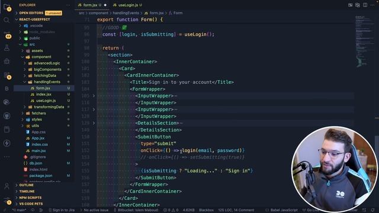Viewport: 379px width, 213px height.
Task: Click No active issue status item
Action: pyautogui.click(x=94, y=210)
